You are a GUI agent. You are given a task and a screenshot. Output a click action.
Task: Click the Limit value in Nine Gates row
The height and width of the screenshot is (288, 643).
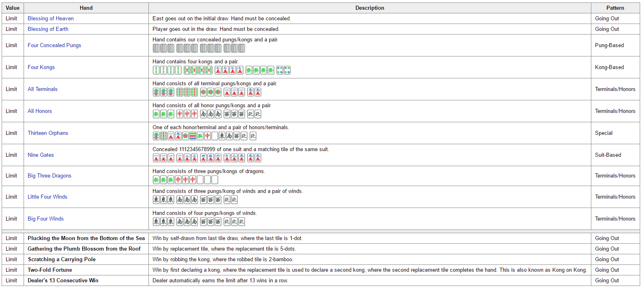point(11,155)
